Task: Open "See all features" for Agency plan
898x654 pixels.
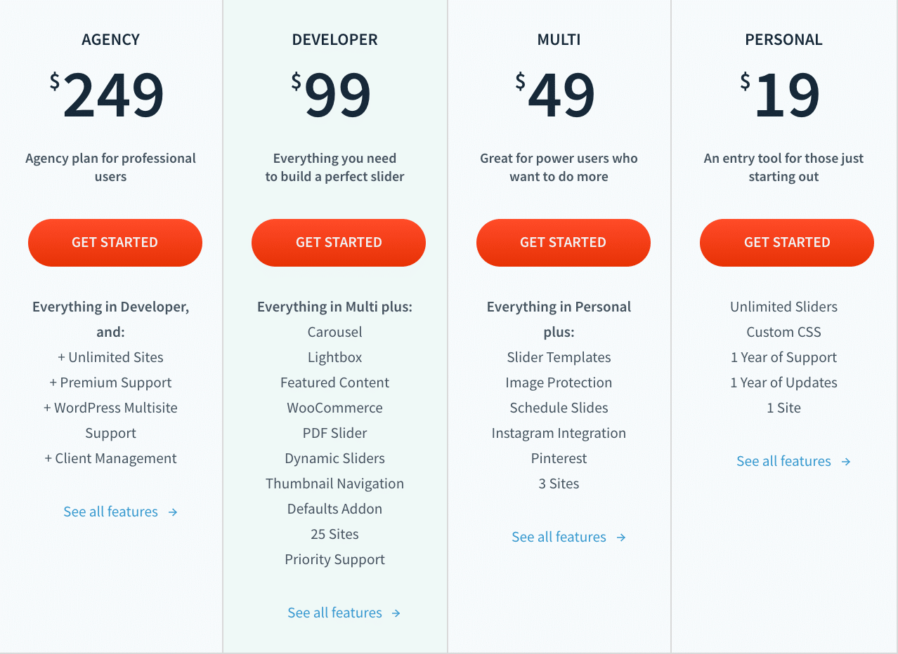Action: point(110,512)
